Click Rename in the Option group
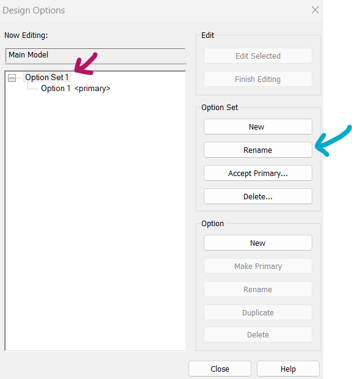Screen dimensions: 352x379 pyautogui.click(x=258, y=289)
